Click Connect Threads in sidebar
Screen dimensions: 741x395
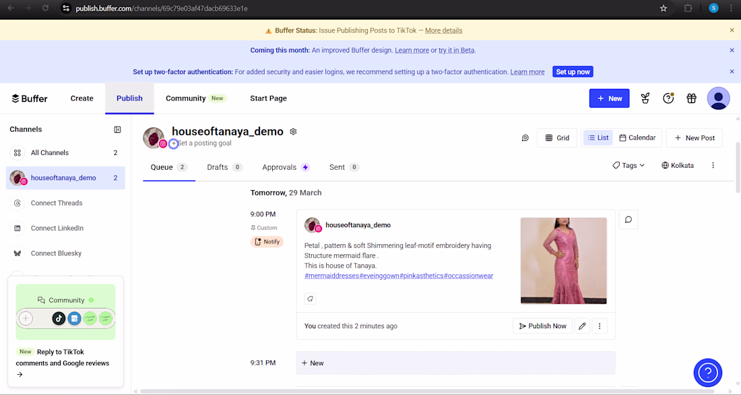(65, 203)
